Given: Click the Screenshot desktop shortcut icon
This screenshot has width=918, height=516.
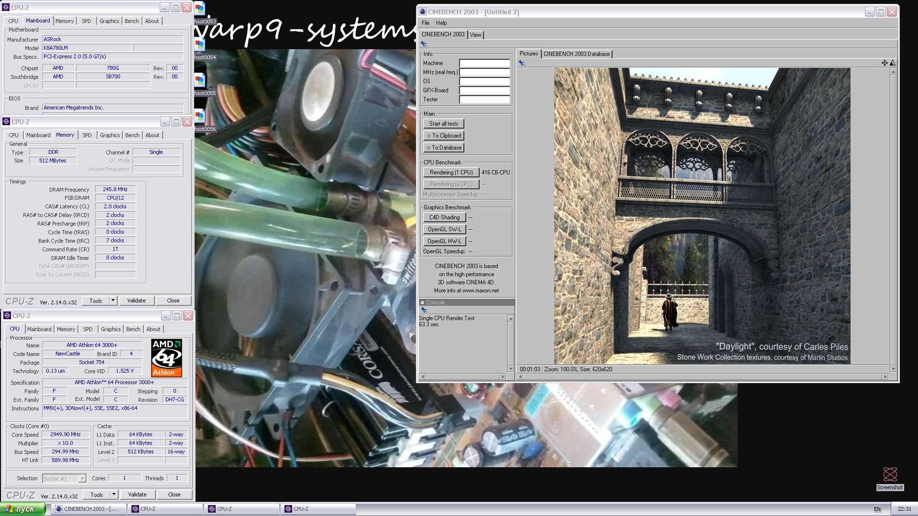Looking at the screenshot, I should 890,474.
